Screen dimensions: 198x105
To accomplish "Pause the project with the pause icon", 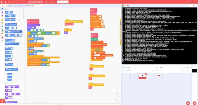I will click(x=125, y=5).
